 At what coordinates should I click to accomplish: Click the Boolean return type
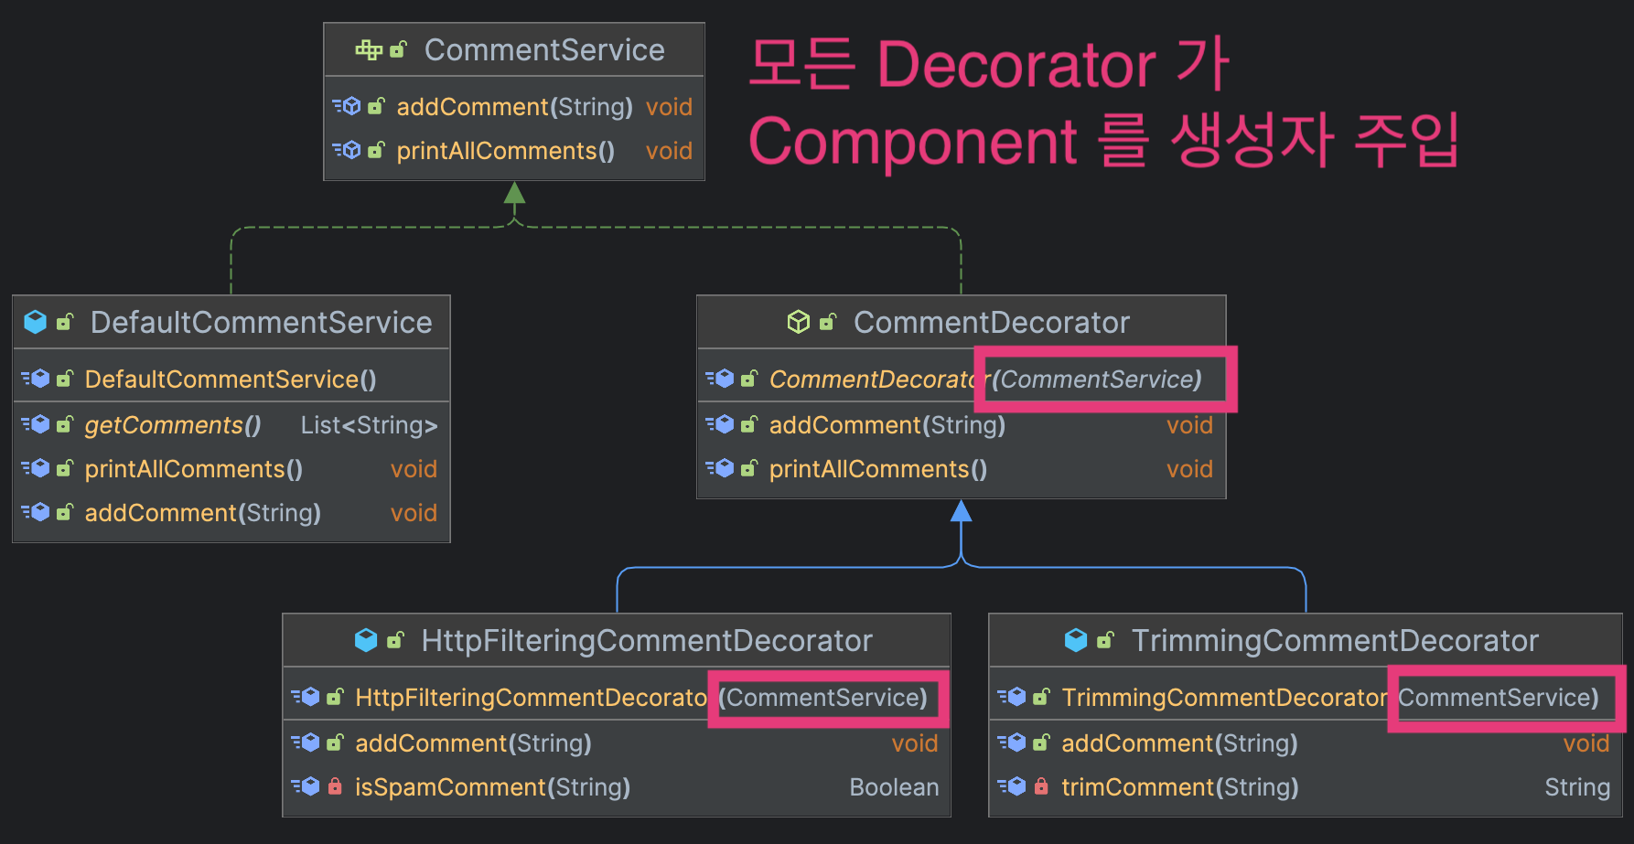[x=894, y=787]
